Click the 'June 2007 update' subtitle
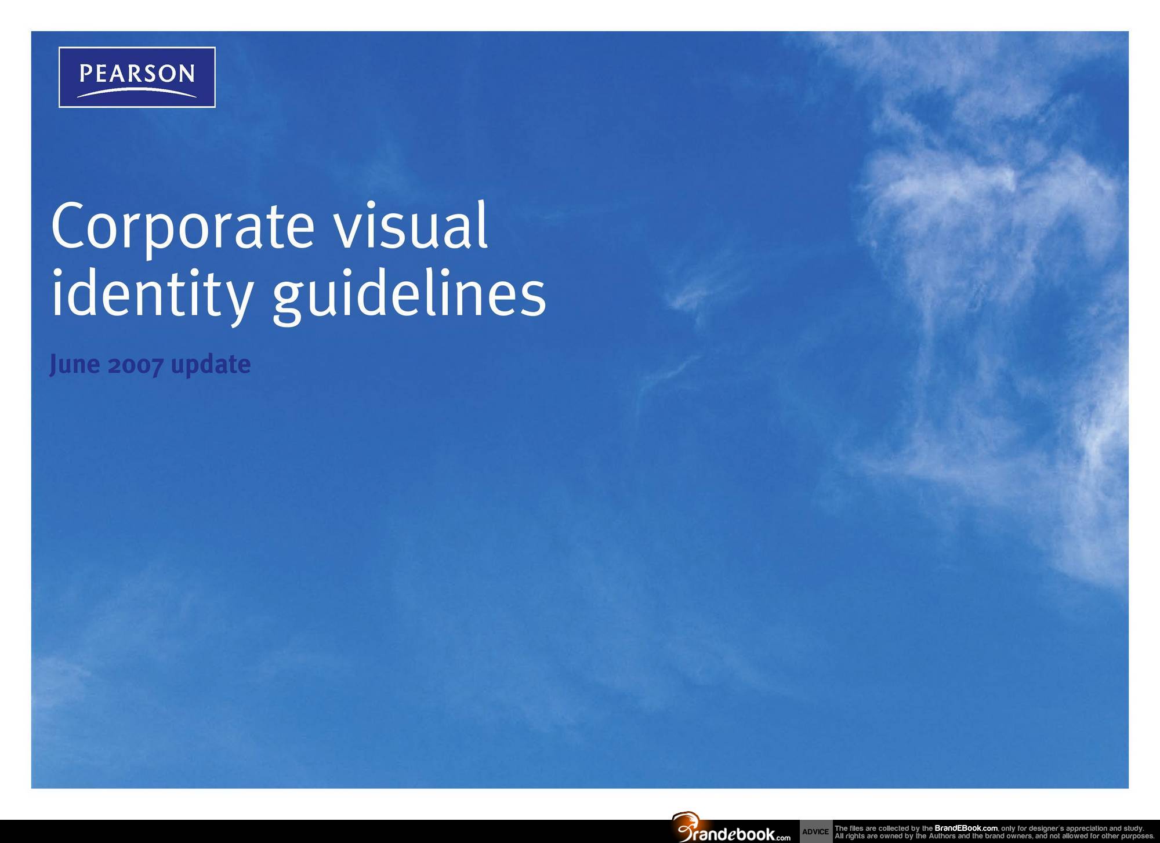1160x843 pixels. pos(150,365)
